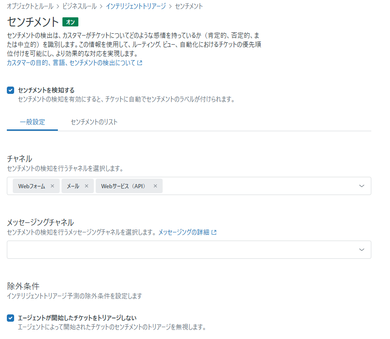Image resolution: width=390 pixels, height=339 pixels.
Task: Toggle センチメントを検知する checkbox
Action: pos(10,90)
